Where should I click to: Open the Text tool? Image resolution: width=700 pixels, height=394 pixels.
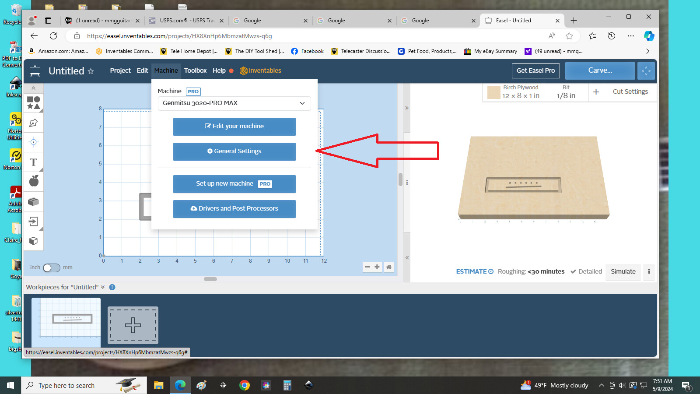coord(33,162)
